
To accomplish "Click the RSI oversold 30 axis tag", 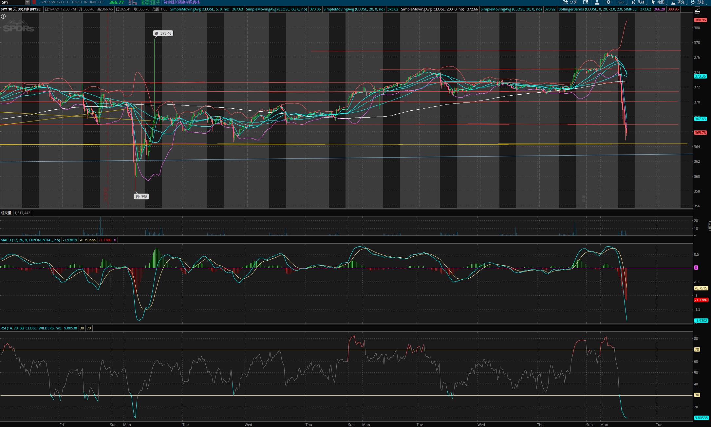I will tap(697, 395).
